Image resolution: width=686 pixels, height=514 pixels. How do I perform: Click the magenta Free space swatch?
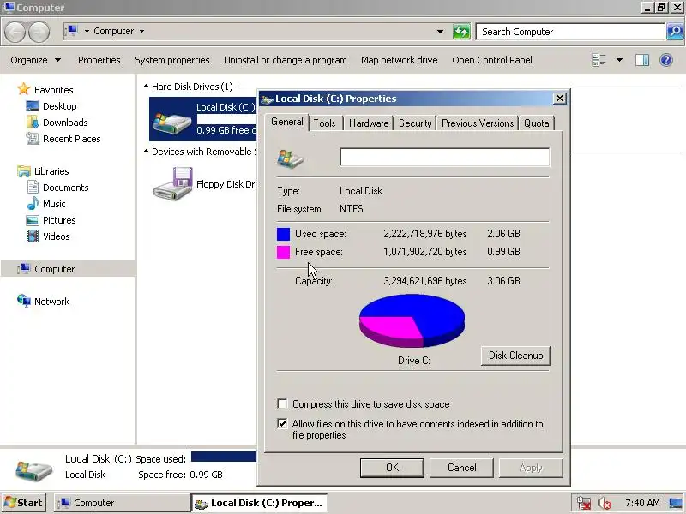283,252
